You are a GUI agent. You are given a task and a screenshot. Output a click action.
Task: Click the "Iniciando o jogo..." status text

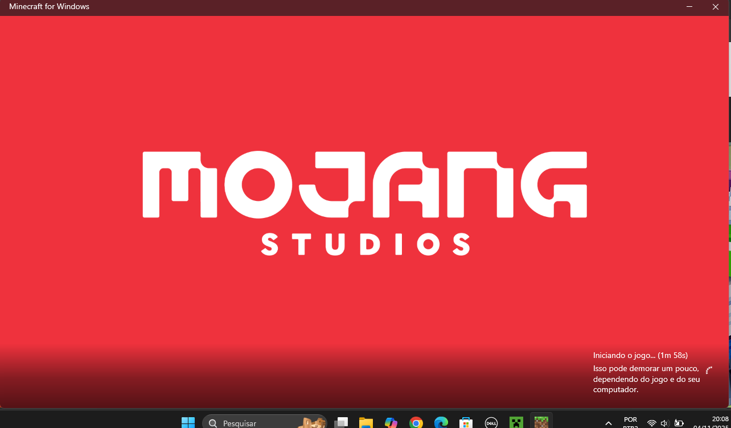pyautogui.click(x=640, y=355)
